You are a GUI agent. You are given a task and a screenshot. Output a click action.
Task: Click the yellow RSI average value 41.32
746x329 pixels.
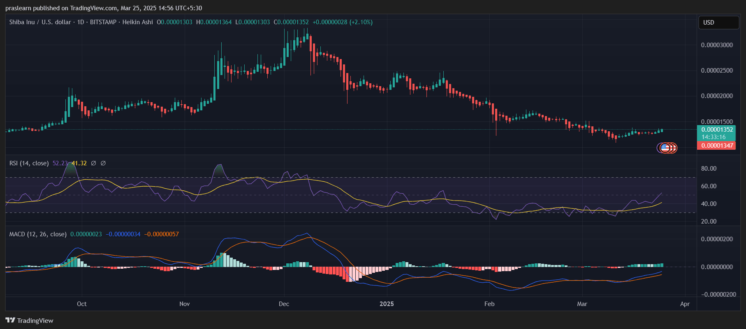pos(79,163)
